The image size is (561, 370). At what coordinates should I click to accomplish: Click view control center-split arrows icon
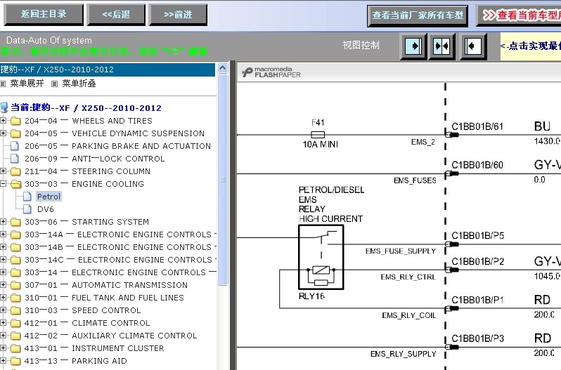[441, 46]
